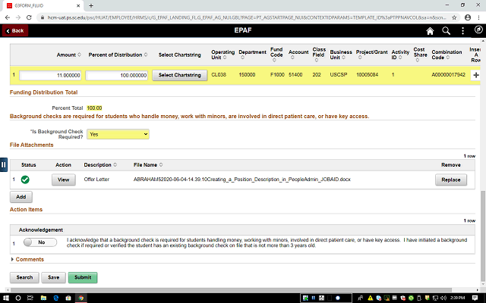Open File Explorer from the taskbar
The image size is (486, 303).
pyautogui.click(x=43, y=298)
